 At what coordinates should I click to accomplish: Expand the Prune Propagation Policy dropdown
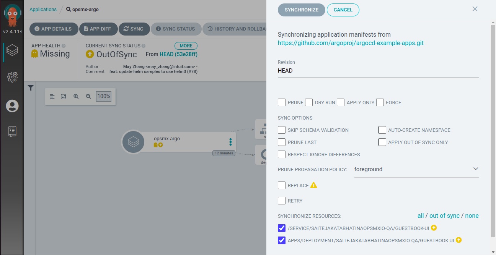point(416,169)
